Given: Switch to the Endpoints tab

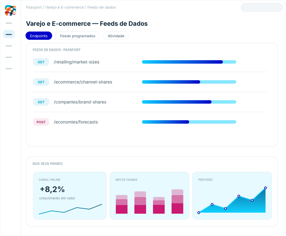Looking at the screenshot, I should click(x=39, y=36).
